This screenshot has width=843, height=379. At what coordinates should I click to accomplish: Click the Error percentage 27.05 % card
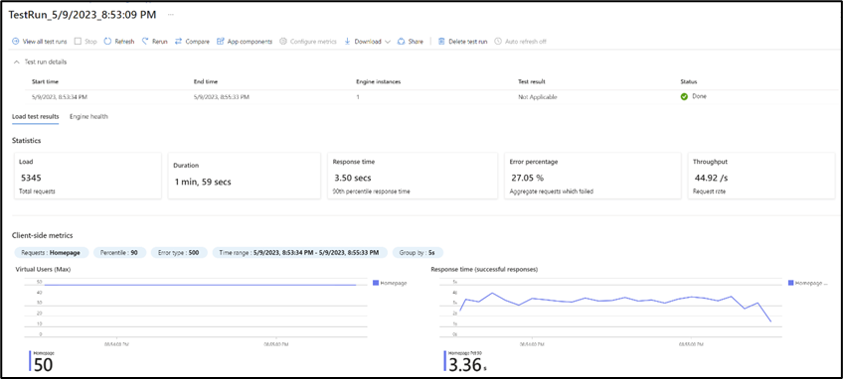pyautogui.click(x=593, y=176)
